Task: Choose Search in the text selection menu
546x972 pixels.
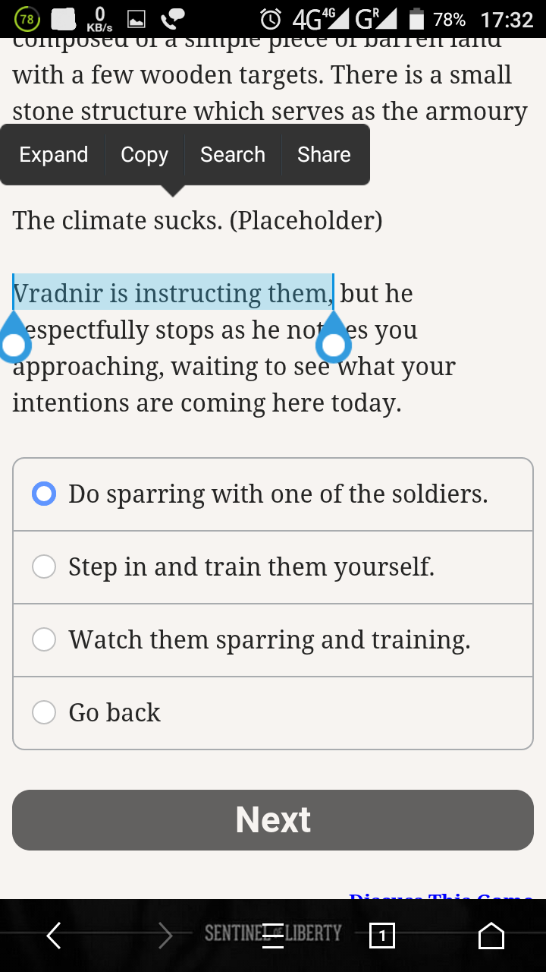Action: click(x=233, y=155)
